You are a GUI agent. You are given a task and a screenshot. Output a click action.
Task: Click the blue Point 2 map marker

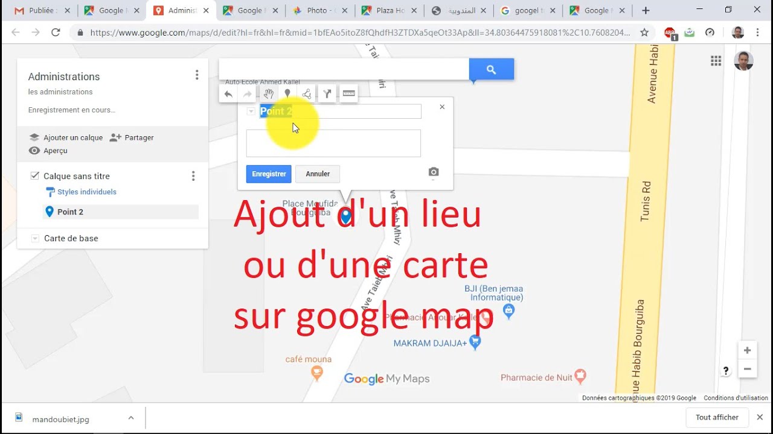coord(346,216)
